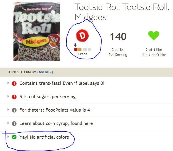Expand the corn syrup row arrow
Viewport: 173px width, 151px height.
8,123
